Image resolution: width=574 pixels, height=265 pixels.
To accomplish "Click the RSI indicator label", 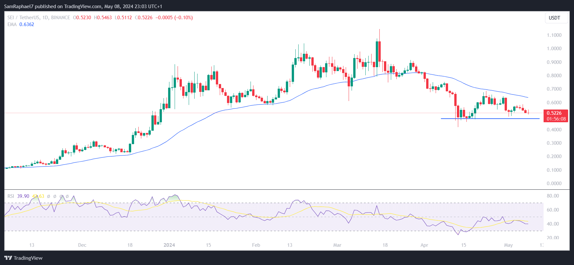I will coord(11,196).
